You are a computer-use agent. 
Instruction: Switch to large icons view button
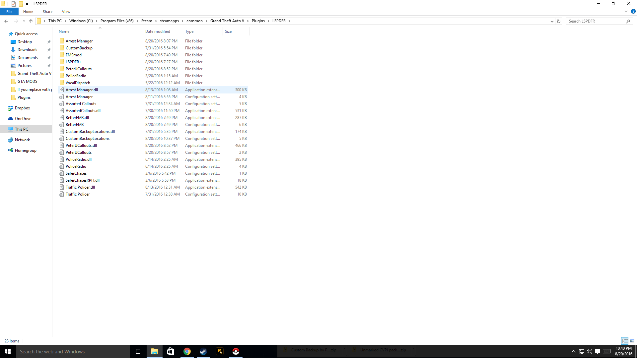(632, 341)
